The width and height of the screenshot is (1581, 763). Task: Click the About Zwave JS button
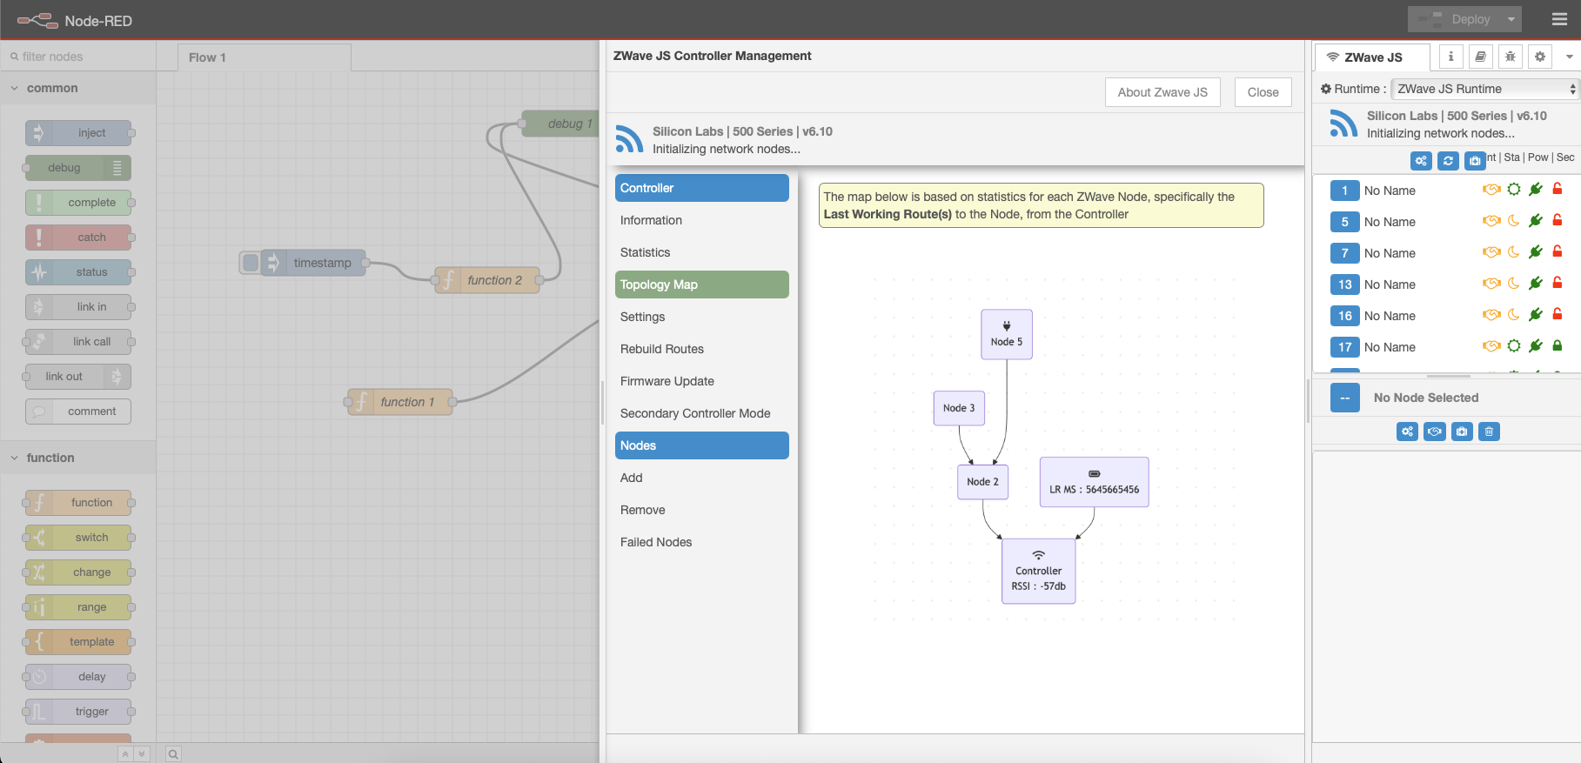coord(1162,92)
